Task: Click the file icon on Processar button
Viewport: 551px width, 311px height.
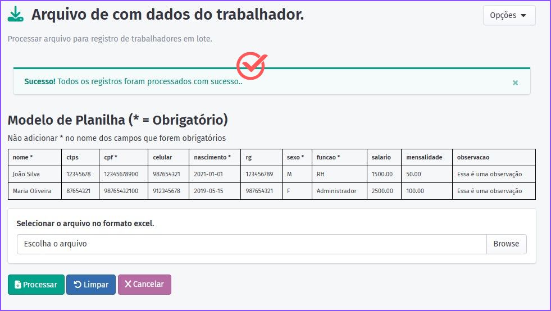Action: pyautogui.click(x=17, y=285)
